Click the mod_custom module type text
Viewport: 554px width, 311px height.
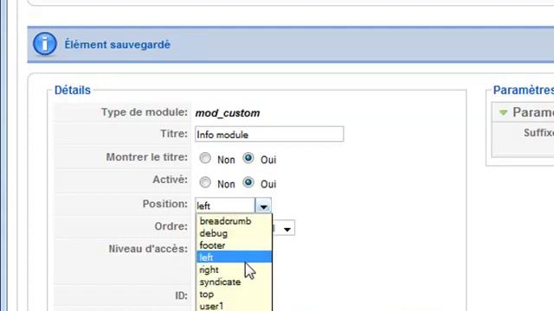pyautogui.click(x=228, y=113)
